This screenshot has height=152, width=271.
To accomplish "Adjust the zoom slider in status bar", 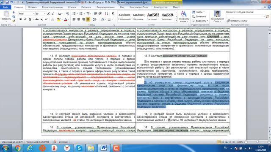I will [257, 142].
